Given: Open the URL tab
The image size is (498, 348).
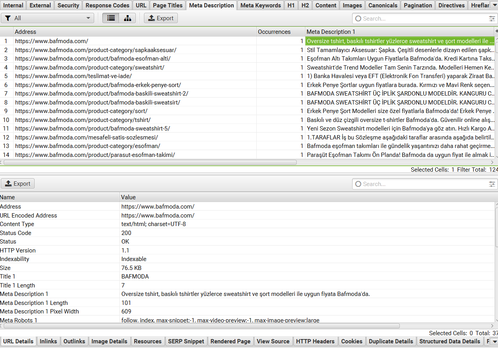Looking at the screenshot, I should [x=141, y=5].
